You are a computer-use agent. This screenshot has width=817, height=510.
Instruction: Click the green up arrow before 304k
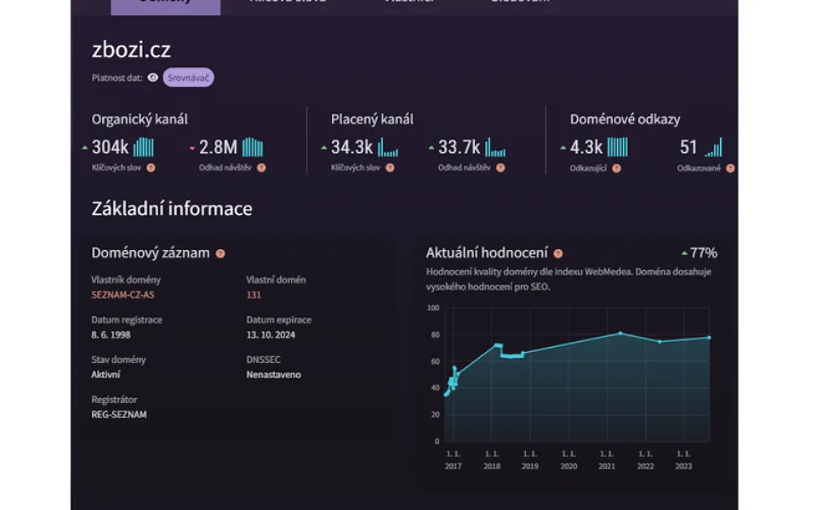[x=84, y=148]
